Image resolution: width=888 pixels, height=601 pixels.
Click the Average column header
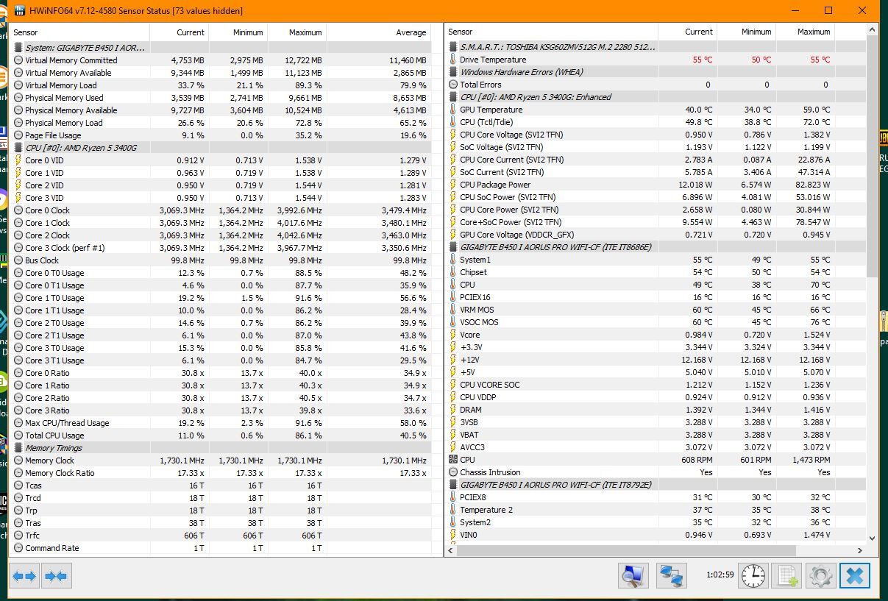point(378,32)
